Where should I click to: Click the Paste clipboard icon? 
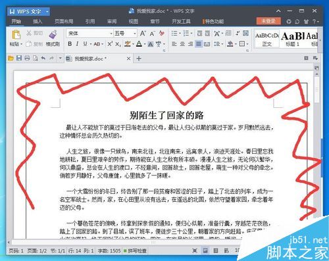pos(16,35)
